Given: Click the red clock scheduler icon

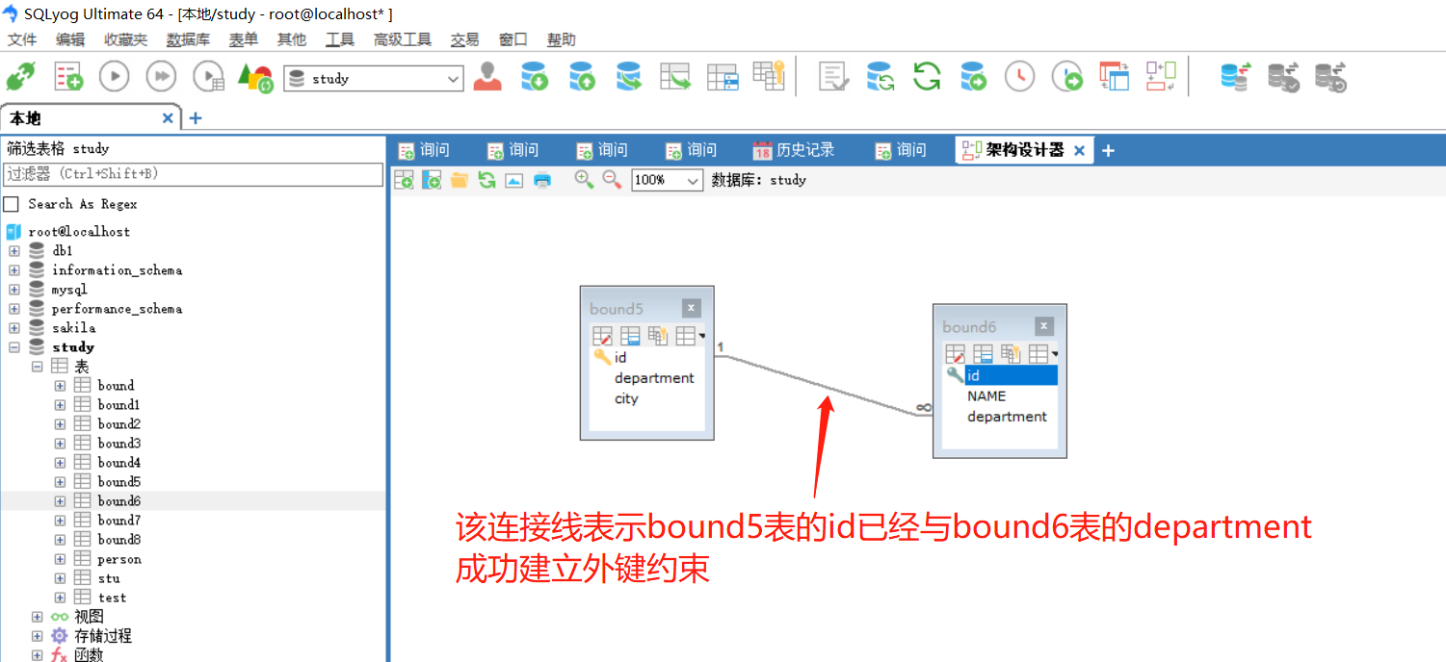Looking at the screenshot, I should (x=1019, y=77).
